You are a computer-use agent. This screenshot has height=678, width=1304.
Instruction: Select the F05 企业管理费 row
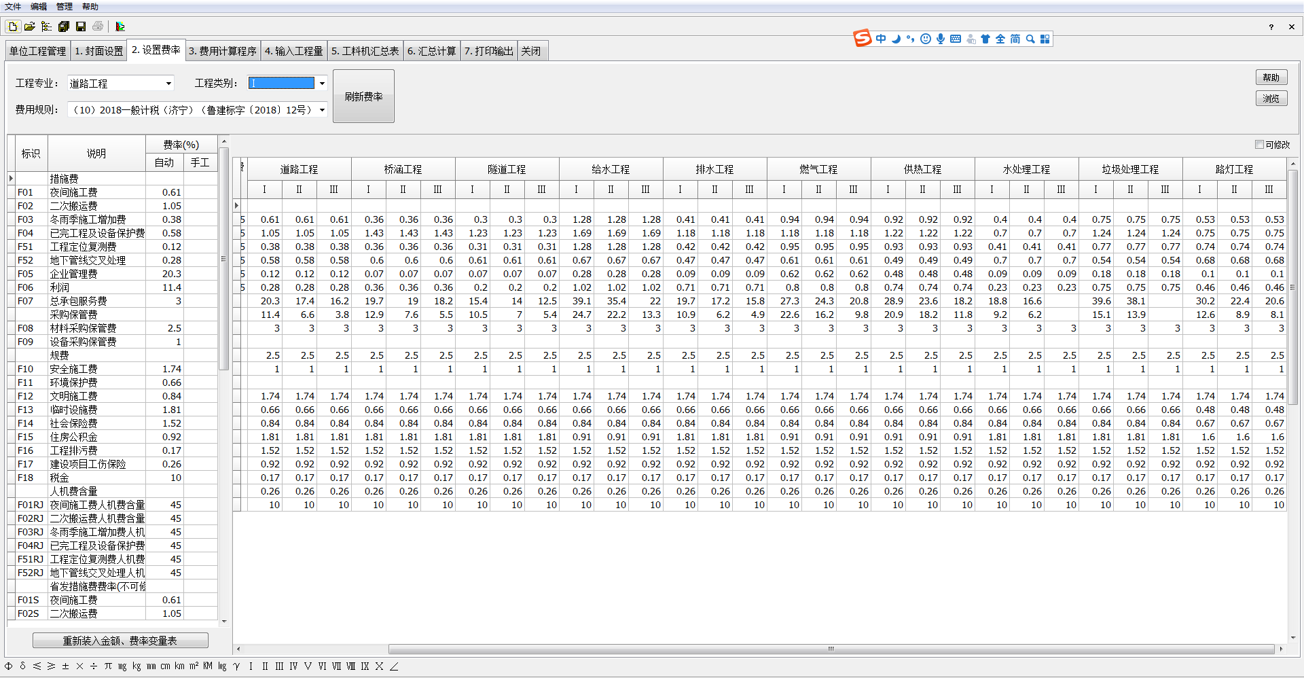point(113,274)
